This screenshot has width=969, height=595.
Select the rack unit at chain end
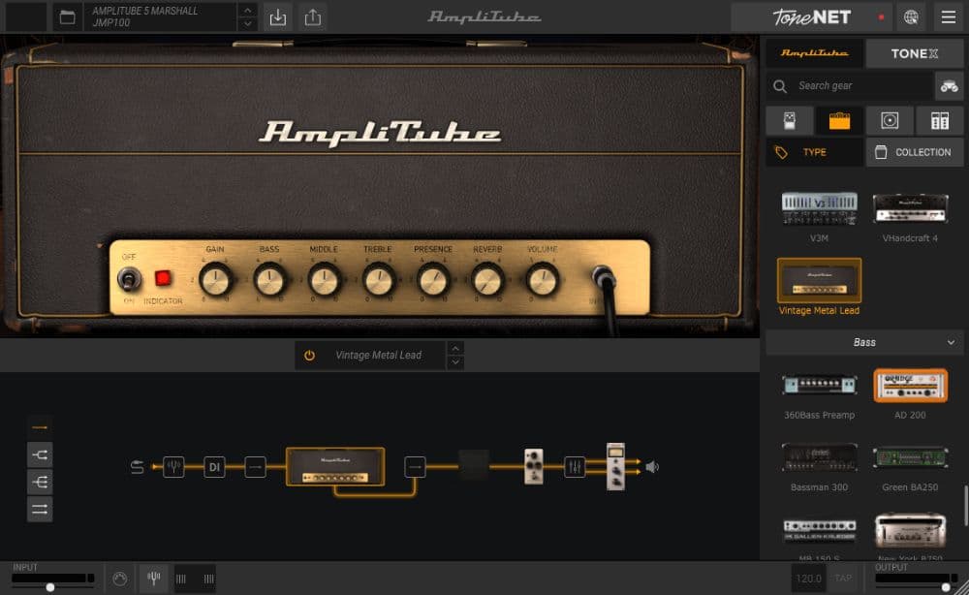point(615,466)
